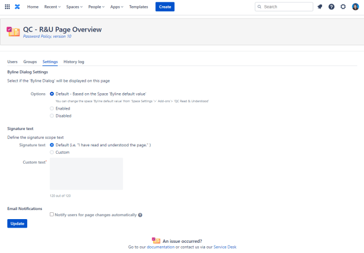Viewport: 364px width, 253px height.
Task: Switch to the Users tab
Action: click(x=12, y=62)
